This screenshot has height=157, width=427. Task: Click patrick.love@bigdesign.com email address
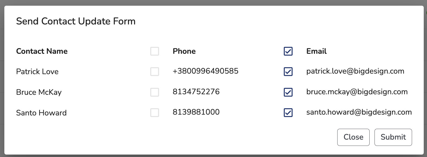pyautogui.click(x=355, y=71)
